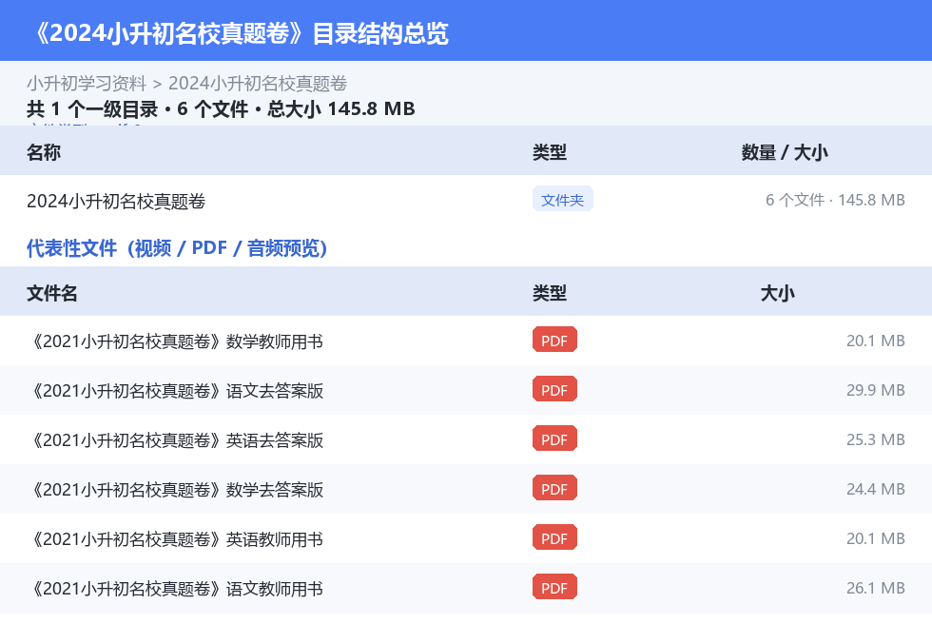
Task: Click the 文件名 column header
Action: (51, 293)
